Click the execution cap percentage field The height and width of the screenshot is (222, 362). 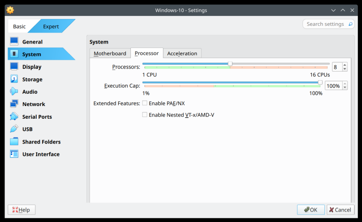pyautogui.click(x=333, y=86)
